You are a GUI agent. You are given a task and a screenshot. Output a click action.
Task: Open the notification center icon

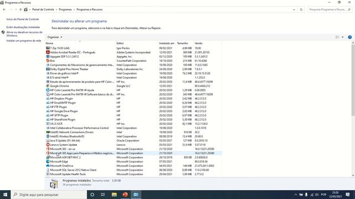348,195
